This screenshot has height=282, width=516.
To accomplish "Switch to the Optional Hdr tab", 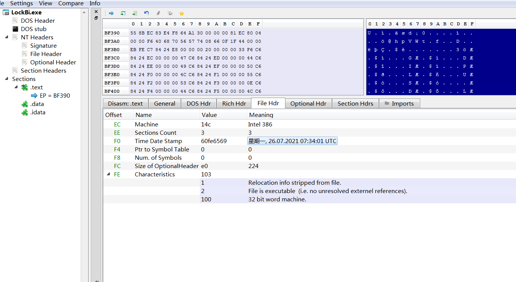I will [x=308, y=103].
